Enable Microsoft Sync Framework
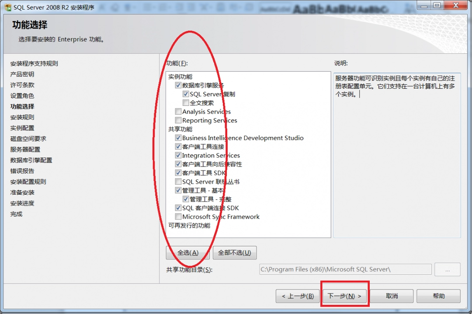This screenshot has width=472, height=314. pyautogui.click(x=178, y=216)
